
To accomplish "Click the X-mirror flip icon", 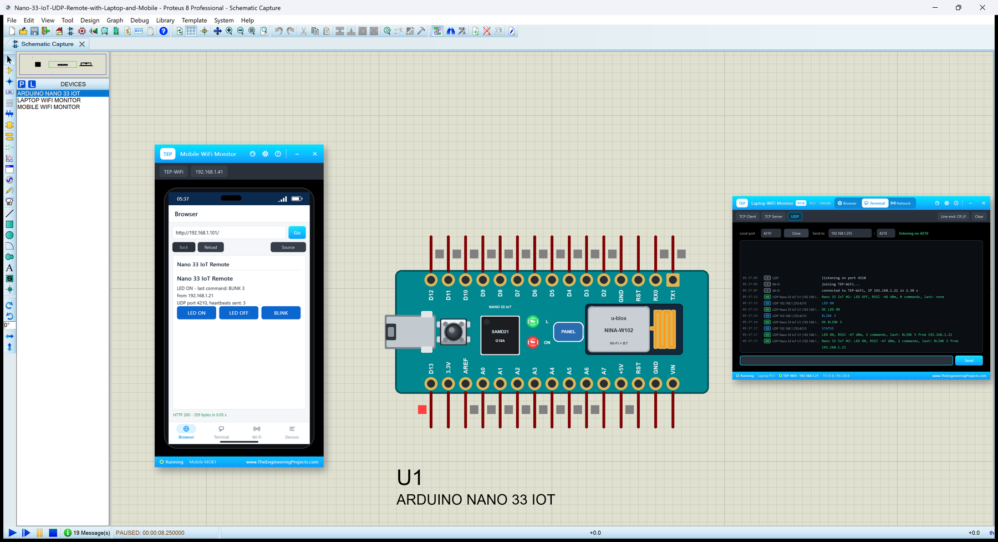I will 9,336.
